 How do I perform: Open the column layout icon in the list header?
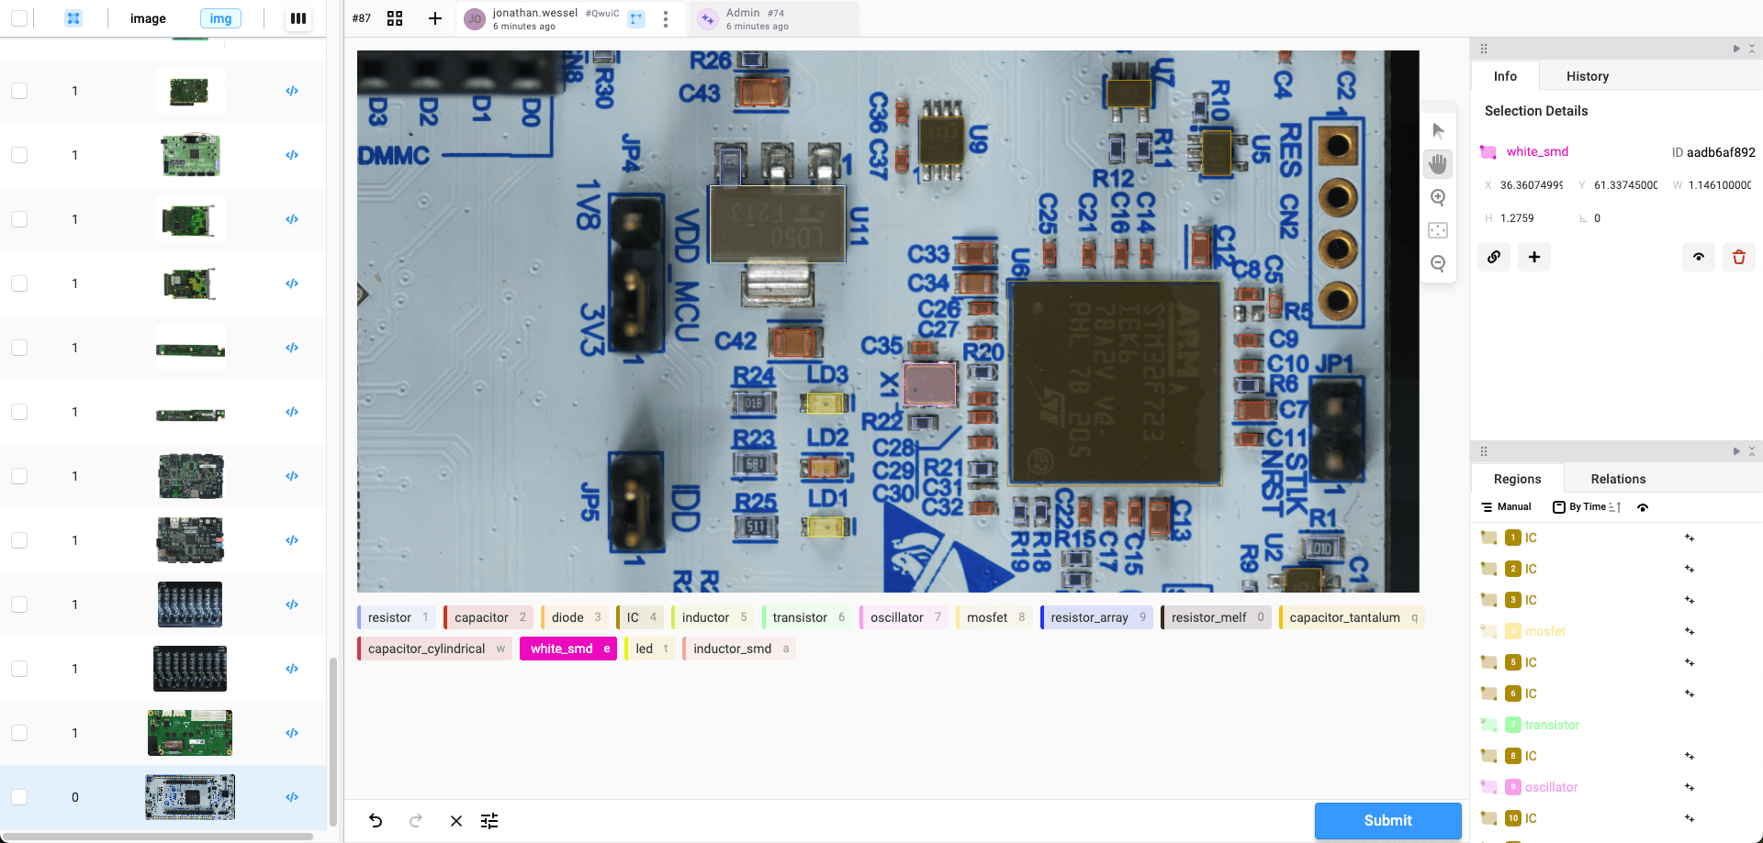(298, 18)
